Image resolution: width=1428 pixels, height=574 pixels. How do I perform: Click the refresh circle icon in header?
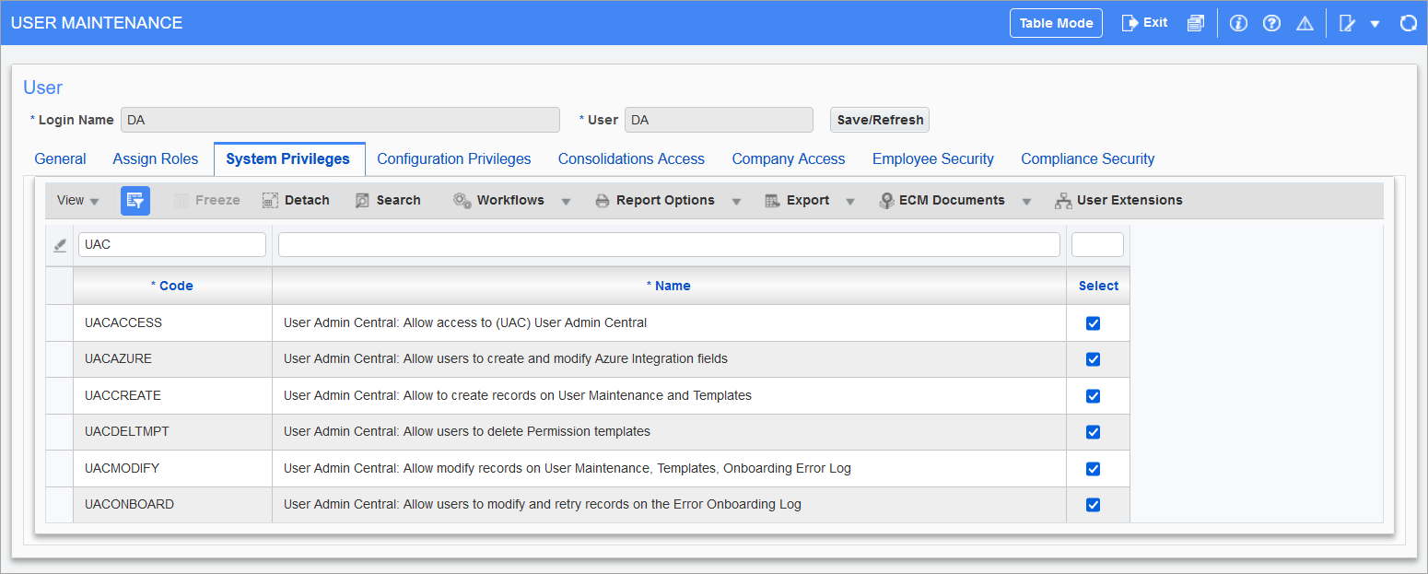[x=1408, y=23]
